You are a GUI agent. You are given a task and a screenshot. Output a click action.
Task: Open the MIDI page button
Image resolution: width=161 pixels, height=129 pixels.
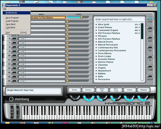pos(150,38)
